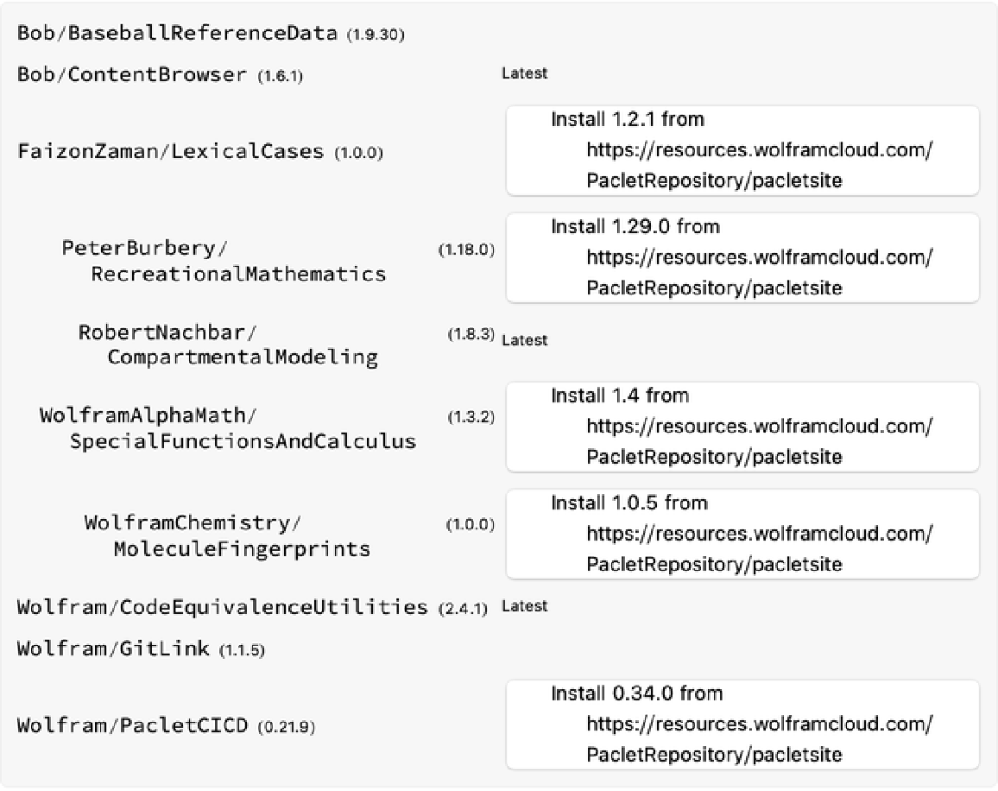
Task: Select the Wolfram/PacletCICD paclet name
Action: tap(134, 725)
